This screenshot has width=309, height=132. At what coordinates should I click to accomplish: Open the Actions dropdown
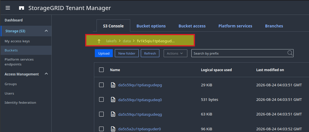coord(175,53)
